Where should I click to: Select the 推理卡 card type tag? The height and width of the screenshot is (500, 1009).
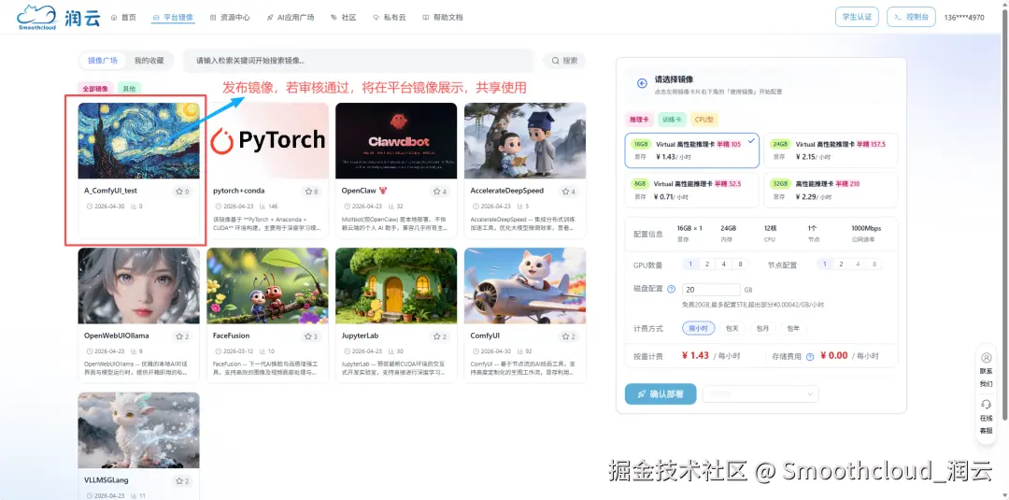click(x=639, y=119)
